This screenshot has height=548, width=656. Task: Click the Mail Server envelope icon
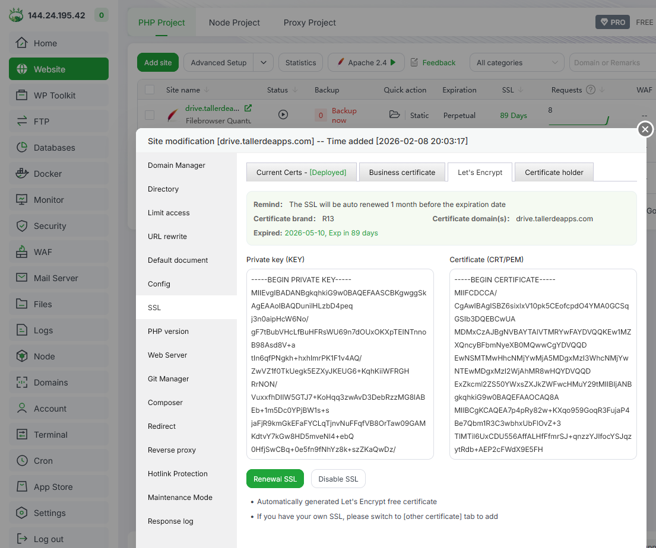(x=22, y=278)
